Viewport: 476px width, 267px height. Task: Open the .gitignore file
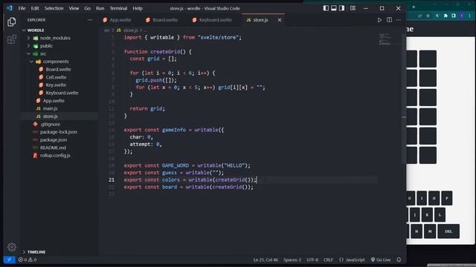(x=51, y=124)
